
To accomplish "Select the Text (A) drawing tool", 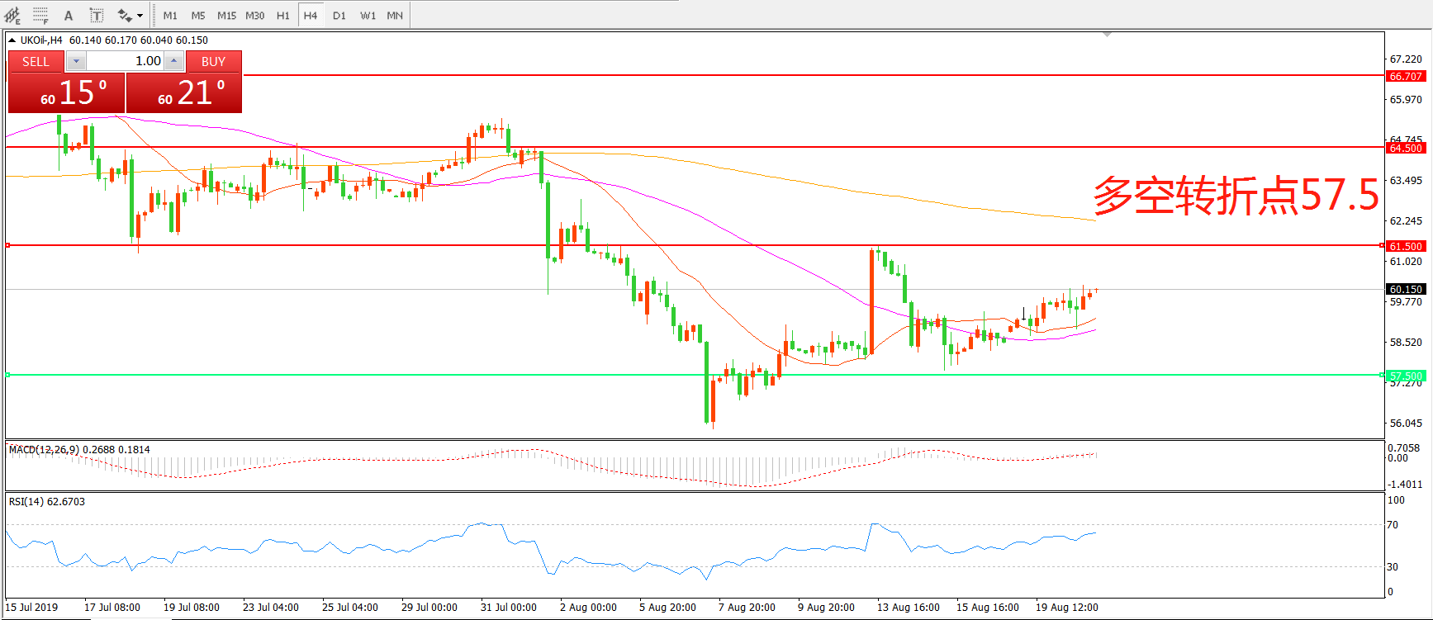I will 69,15.
